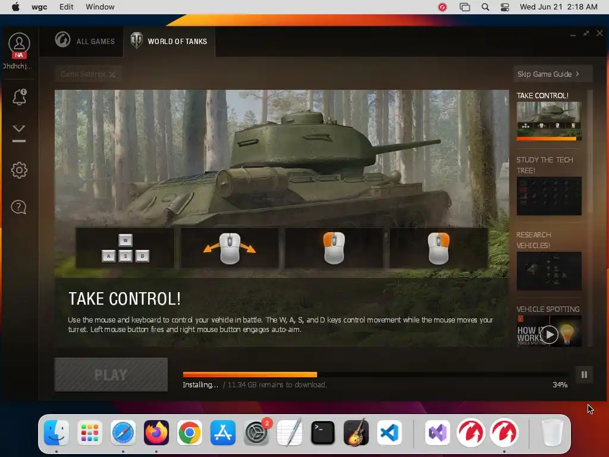The width and height of the screenshot is (609, 457).
Task: Open Trash from the dock
Action: coord(552,433)
